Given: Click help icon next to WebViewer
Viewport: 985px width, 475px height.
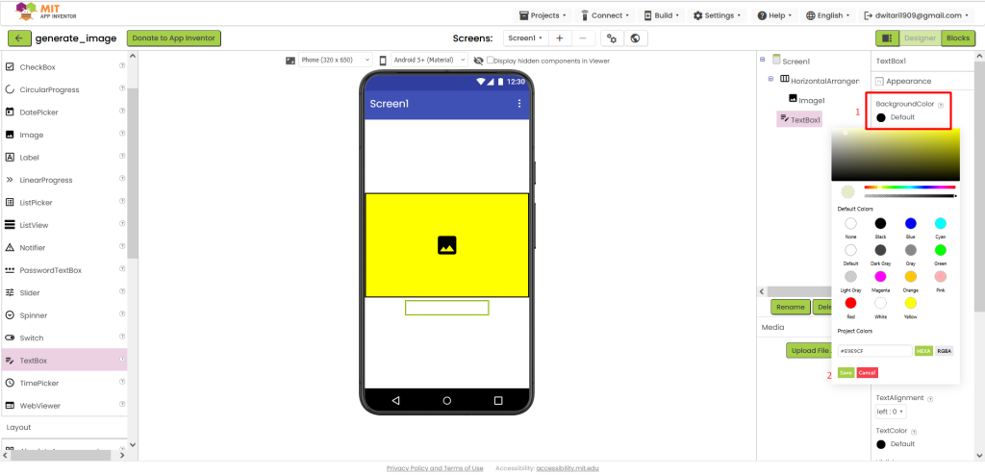Looking at the screenshot, I should point(122,405).
